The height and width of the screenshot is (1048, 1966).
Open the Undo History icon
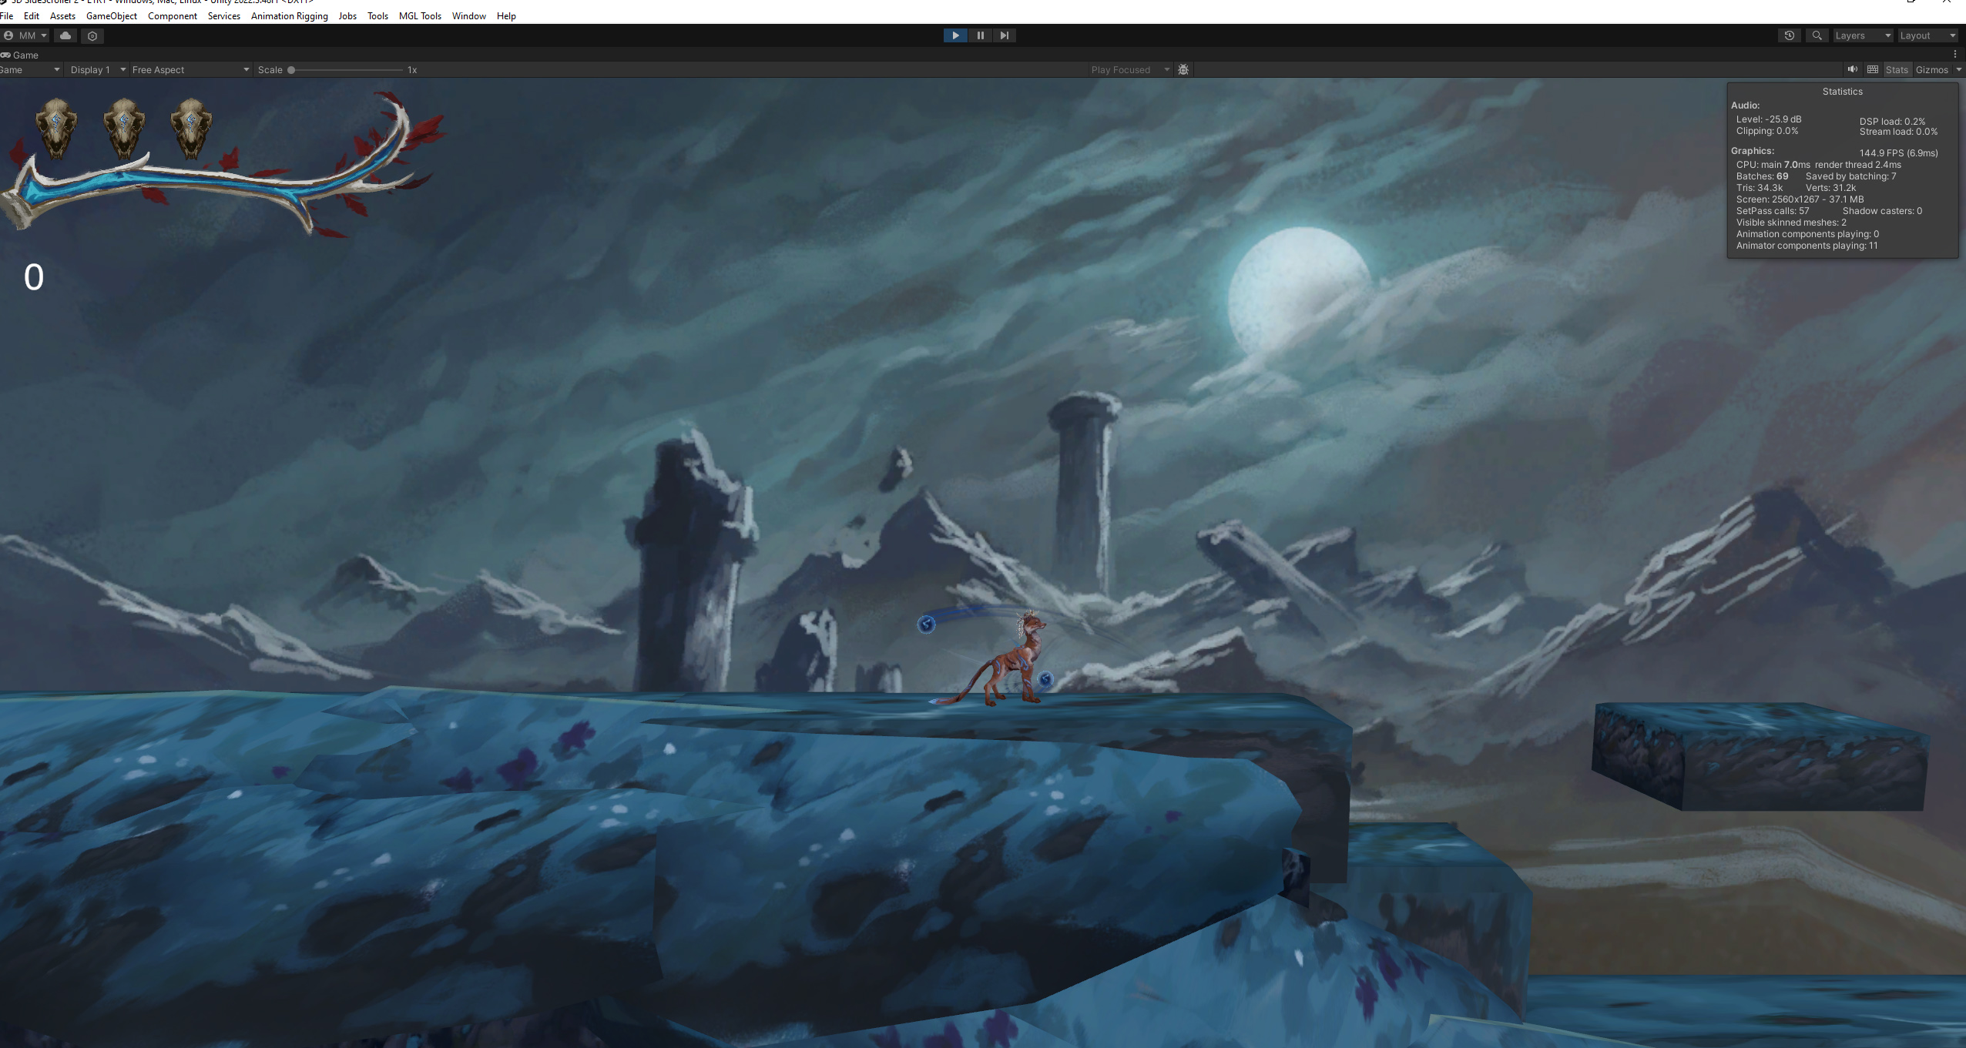point(1789,35)
